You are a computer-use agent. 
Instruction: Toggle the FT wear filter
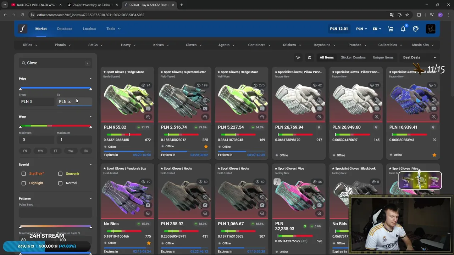click(55, 151)
